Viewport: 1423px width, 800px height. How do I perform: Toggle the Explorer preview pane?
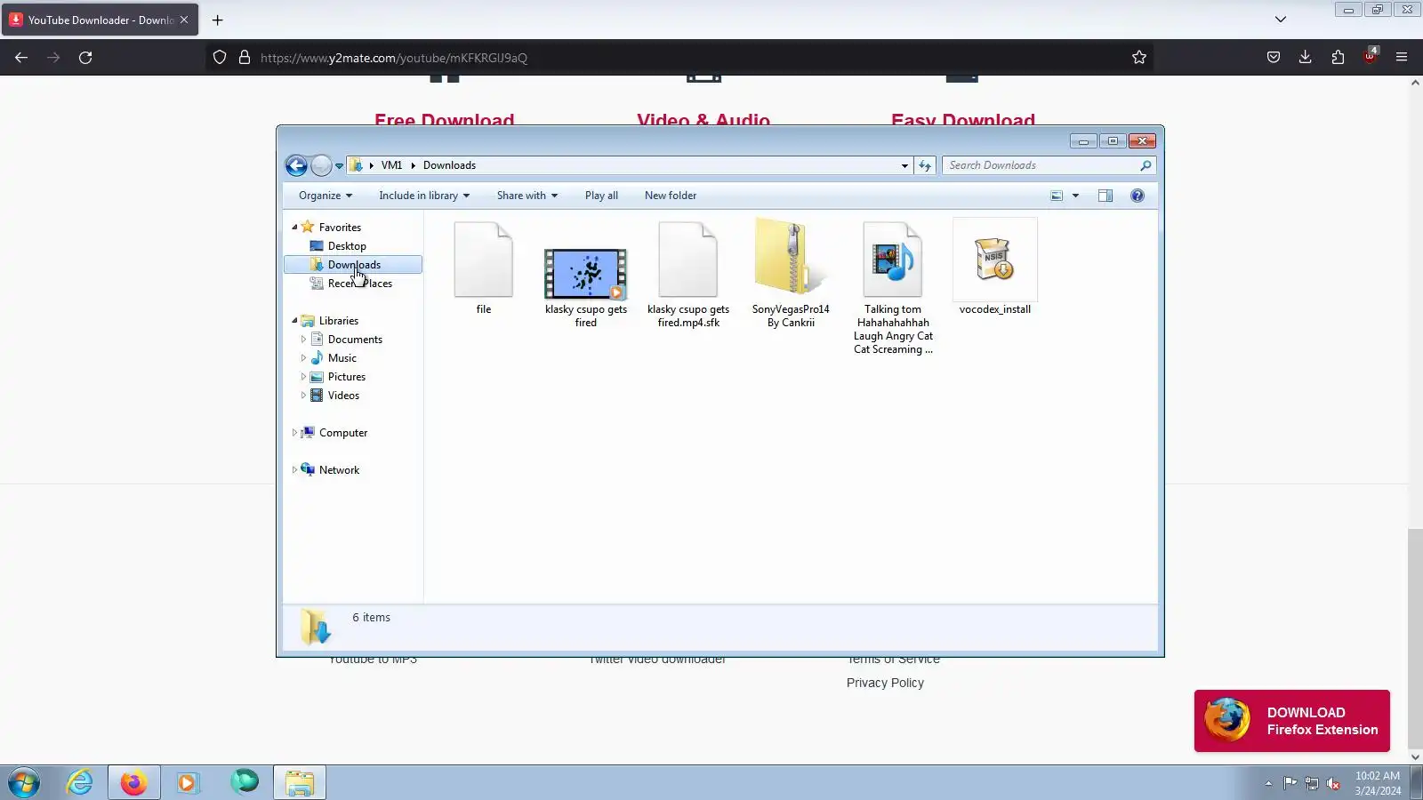click(1105, 196)
